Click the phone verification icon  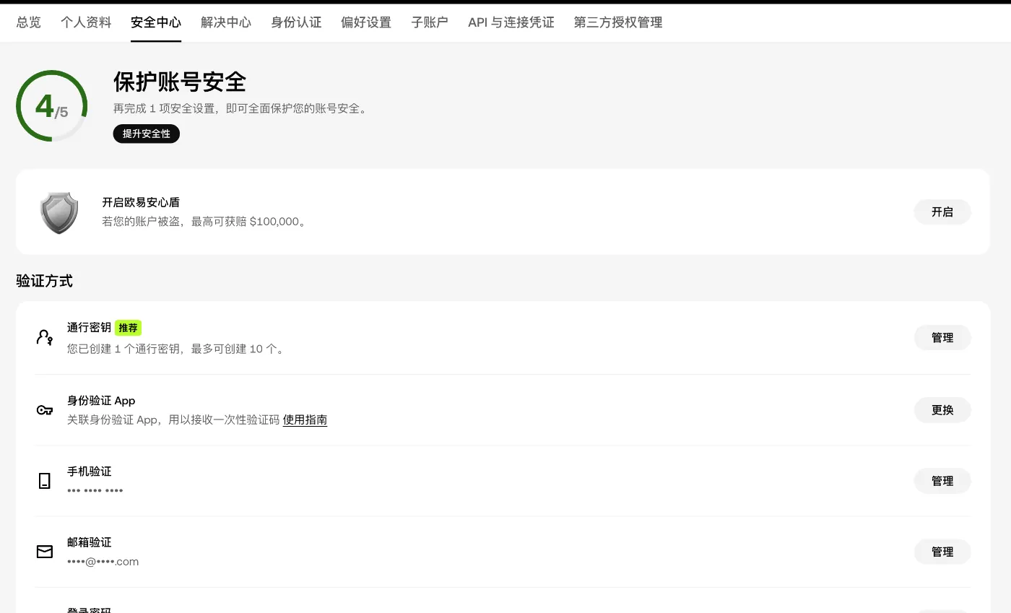tap(45, 481)
